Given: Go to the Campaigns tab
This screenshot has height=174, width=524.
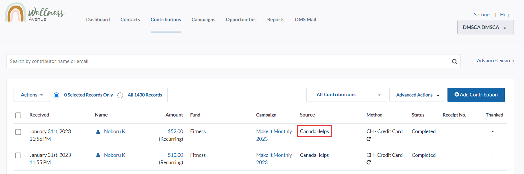Looking at the screenshot, I should (203, 19).
